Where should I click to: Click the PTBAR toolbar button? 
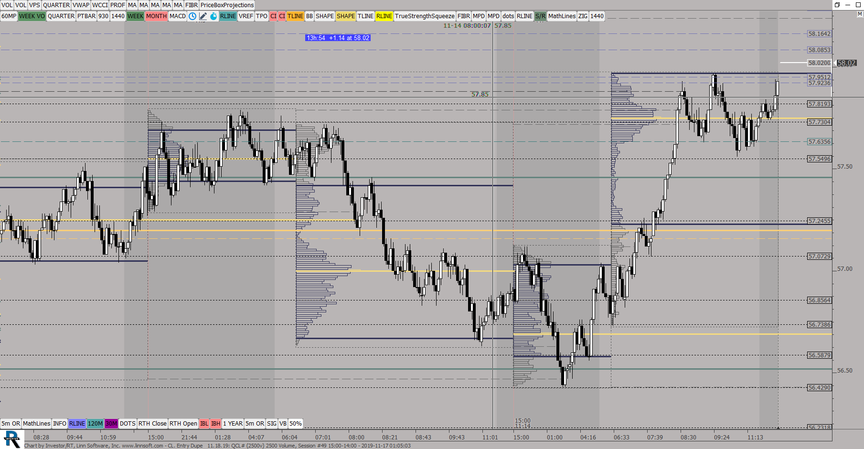[86, 16]
